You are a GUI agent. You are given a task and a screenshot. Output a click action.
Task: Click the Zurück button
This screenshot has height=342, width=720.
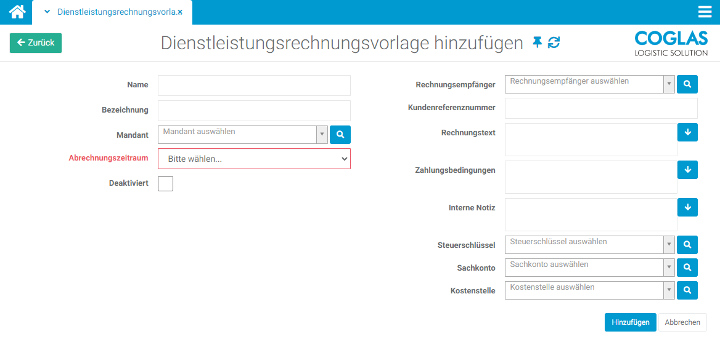point(36,43)
